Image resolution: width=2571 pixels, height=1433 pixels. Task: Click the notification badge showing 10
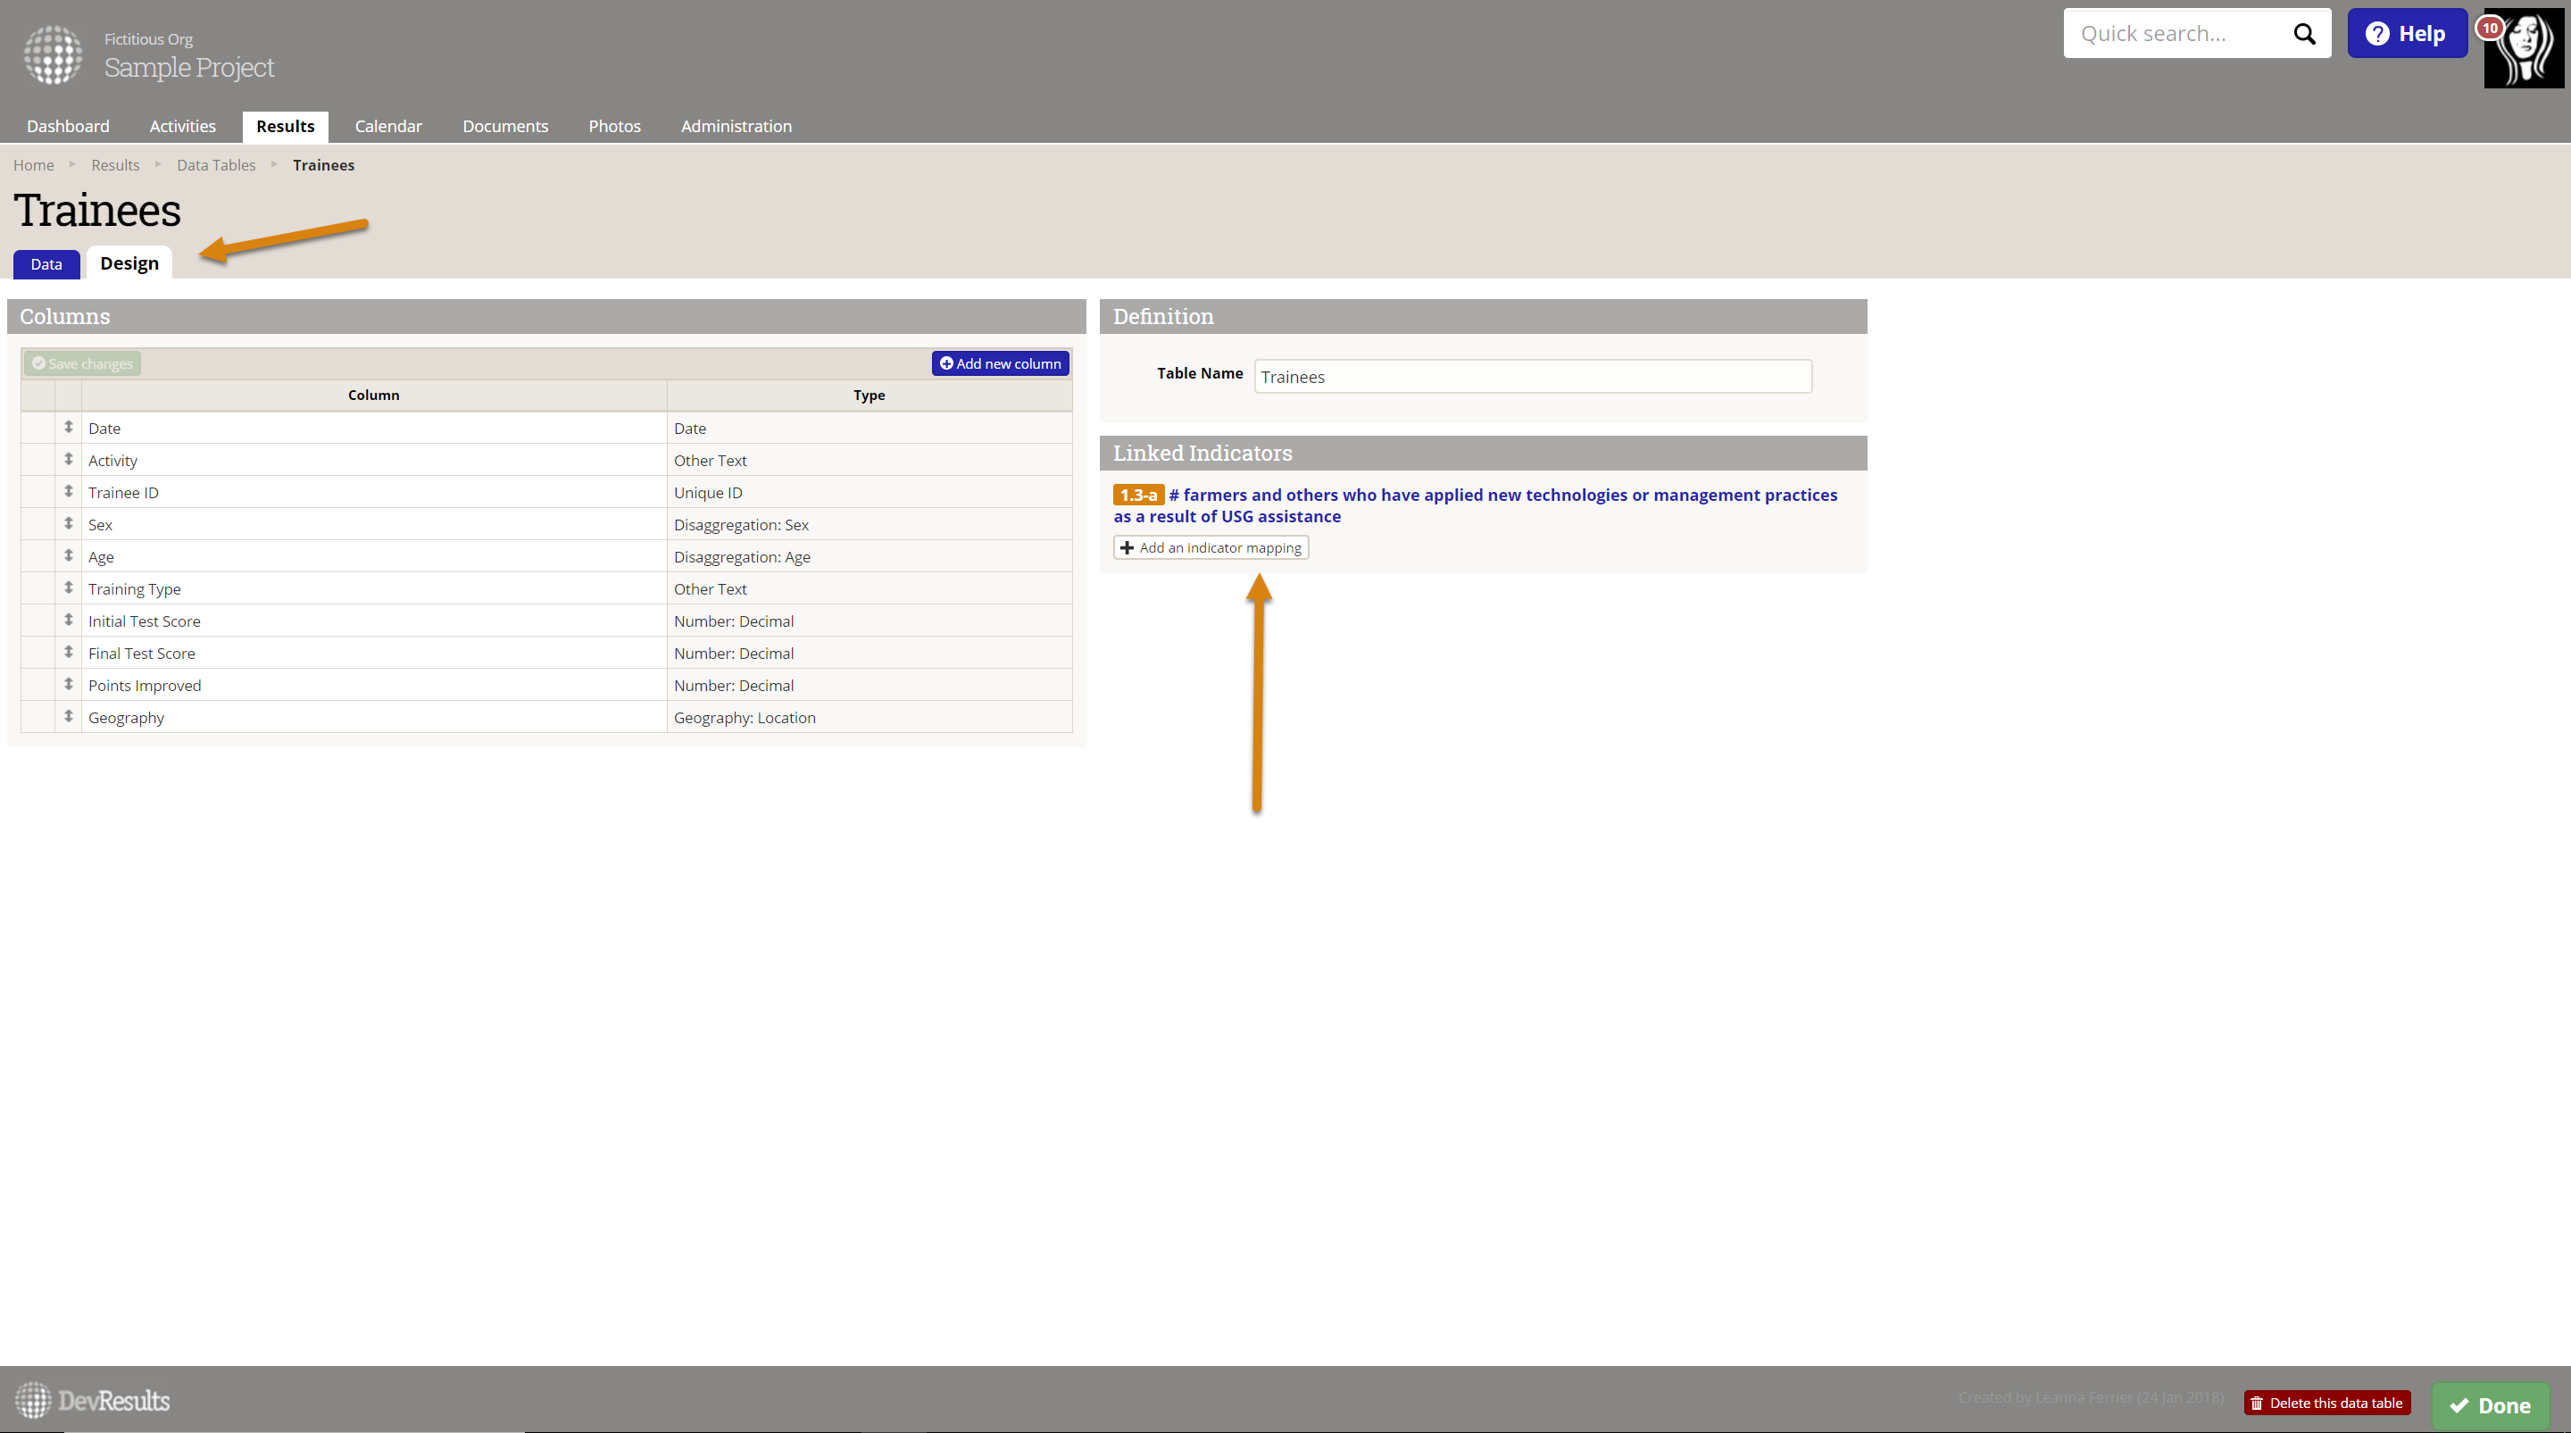click(x=2489, y=28)
